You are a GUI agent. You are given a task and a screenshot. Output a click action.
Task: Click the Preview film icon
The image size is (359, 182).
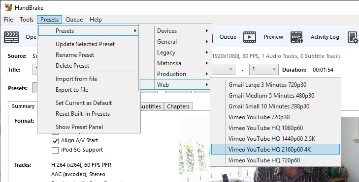(x=250, y=37)
